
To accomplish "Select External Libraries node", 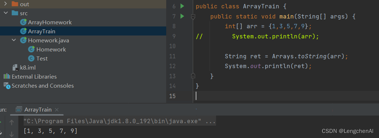I will point(34,76).
